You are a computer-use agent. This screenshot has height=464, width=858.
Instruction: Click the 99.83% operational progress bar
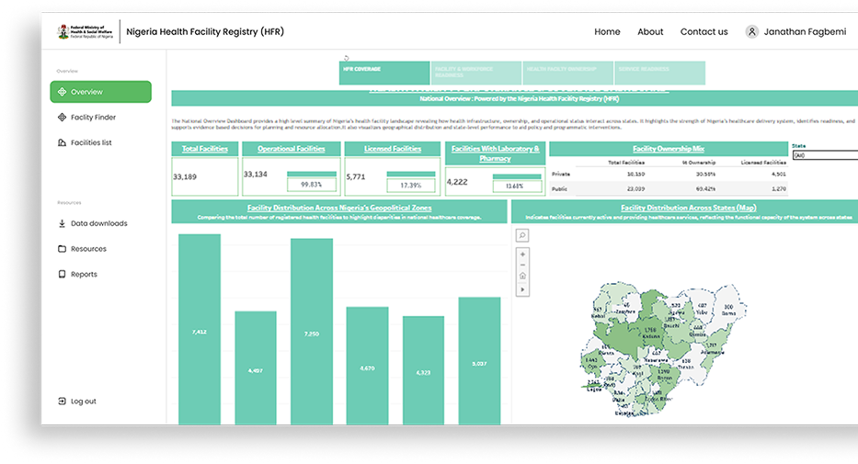[x=312, y=174]
